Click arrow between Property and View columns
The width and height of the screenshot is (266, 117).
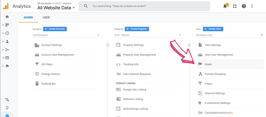pyautogui.click(x=189, y=45)
